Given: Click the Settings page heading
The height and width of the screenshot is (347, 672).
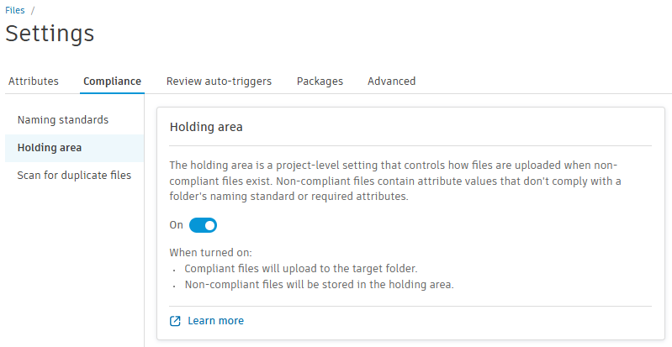Looking at the screenshot, I should point(50,34).
